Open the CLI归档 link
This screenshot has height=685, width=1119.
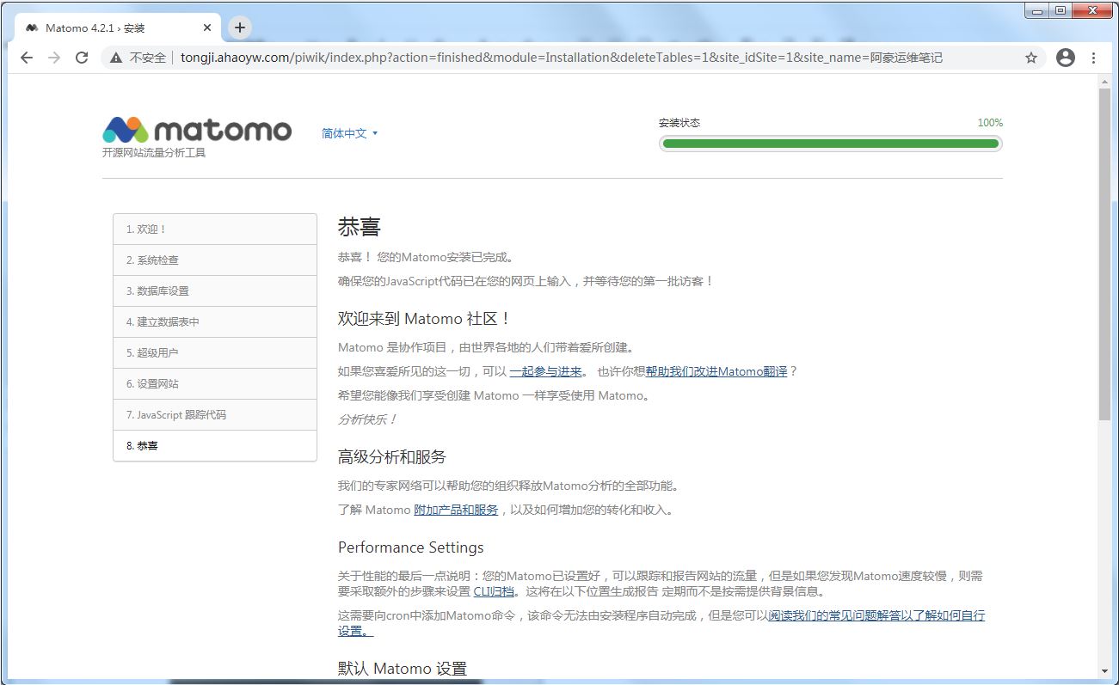[495, 591]
